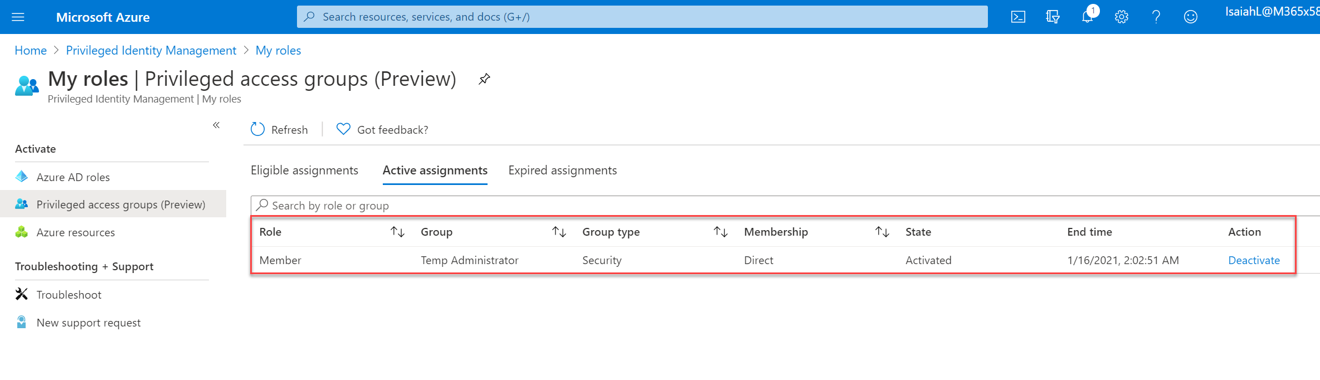Image resolution: width=1320 pixels, height=380 pixels.
Task: Click the feedback smiley icon
Action: pyautogui.click(x=1191, y=17)
